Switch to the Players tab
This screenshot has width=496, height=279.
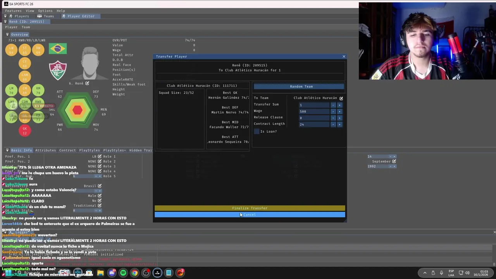pos(19,16)
